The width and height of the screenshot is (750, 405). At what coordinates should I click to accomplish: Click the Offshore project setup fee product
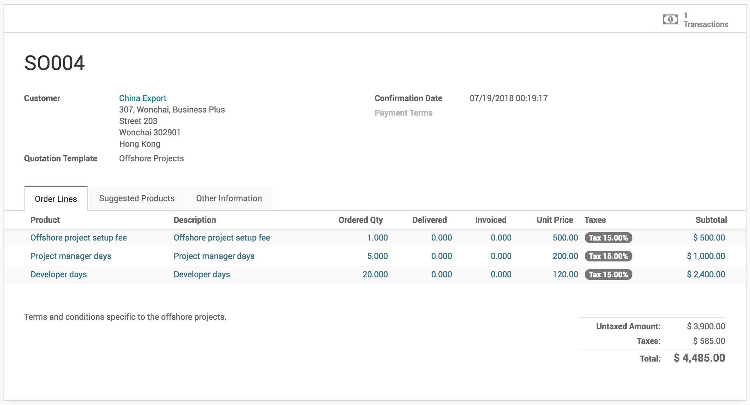tap(78, 238)
